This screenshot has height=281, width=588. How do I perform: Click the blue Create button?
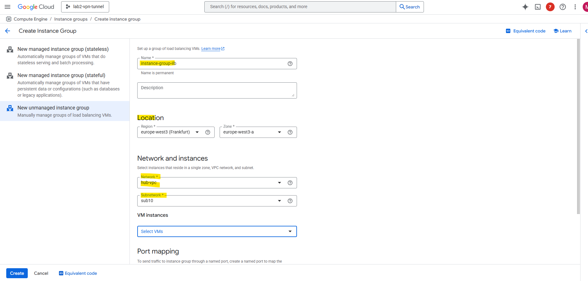pos(17,273)
